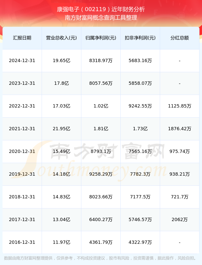Click the subtitle 南方财富网概念查询工具整理

tap(101, 18)
